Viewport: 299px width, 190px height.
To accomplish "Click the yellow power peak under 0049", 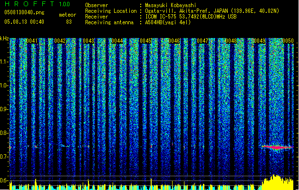I will coord(278,182).
